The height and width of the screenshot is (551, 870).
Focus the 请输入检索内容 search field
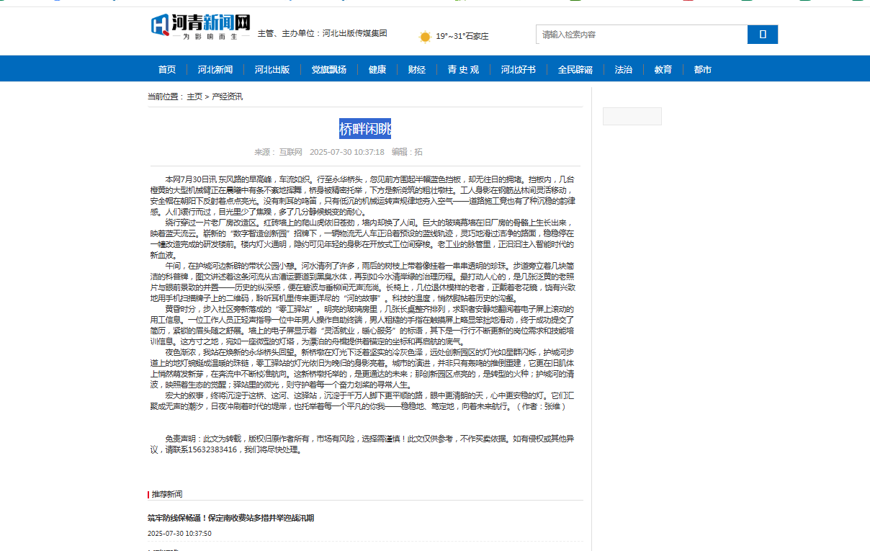641,35
